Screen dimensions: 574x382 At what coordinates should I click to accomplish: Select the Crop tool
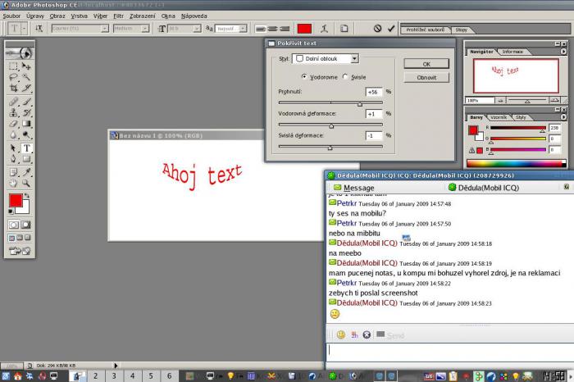[14, 89]
